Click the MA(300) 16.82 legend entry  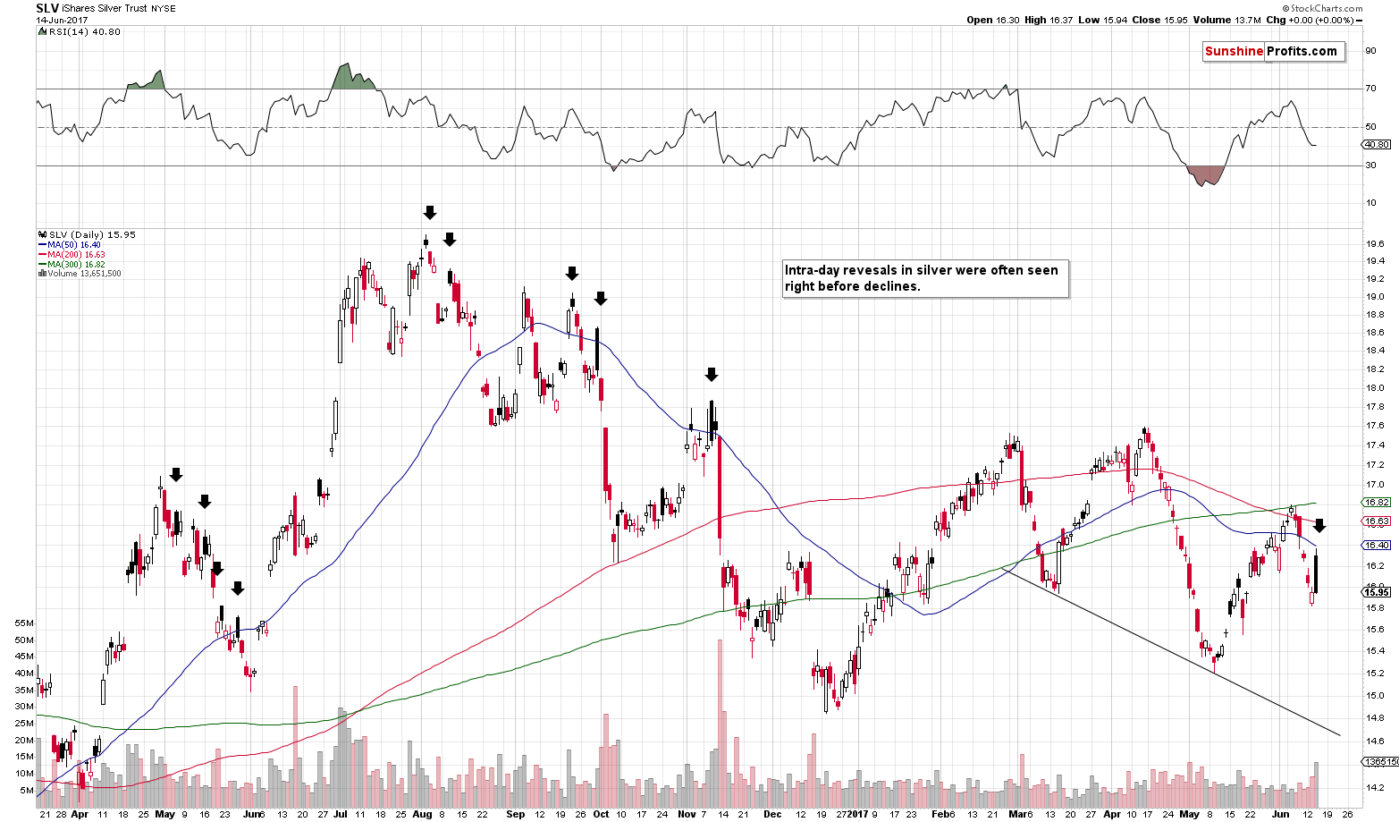[72, 265]
